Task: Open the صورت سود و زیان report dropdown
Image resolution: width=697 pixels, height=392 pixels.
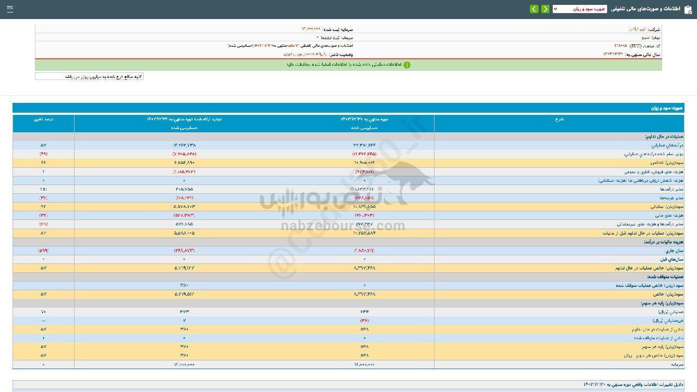Action: pyautogui.click(x=579, y=9)
